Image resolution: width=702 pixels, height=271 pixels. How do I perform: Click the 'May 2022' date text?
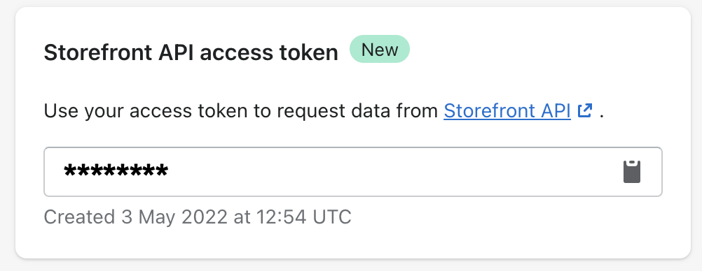point(183,217)
